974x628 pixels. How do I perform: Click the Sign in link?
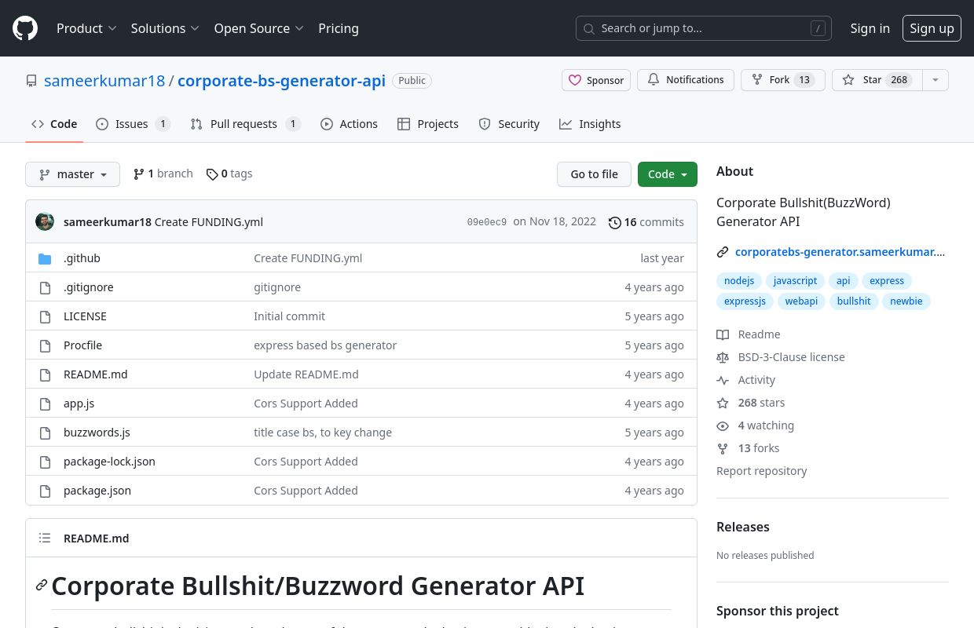pos(870,28)
